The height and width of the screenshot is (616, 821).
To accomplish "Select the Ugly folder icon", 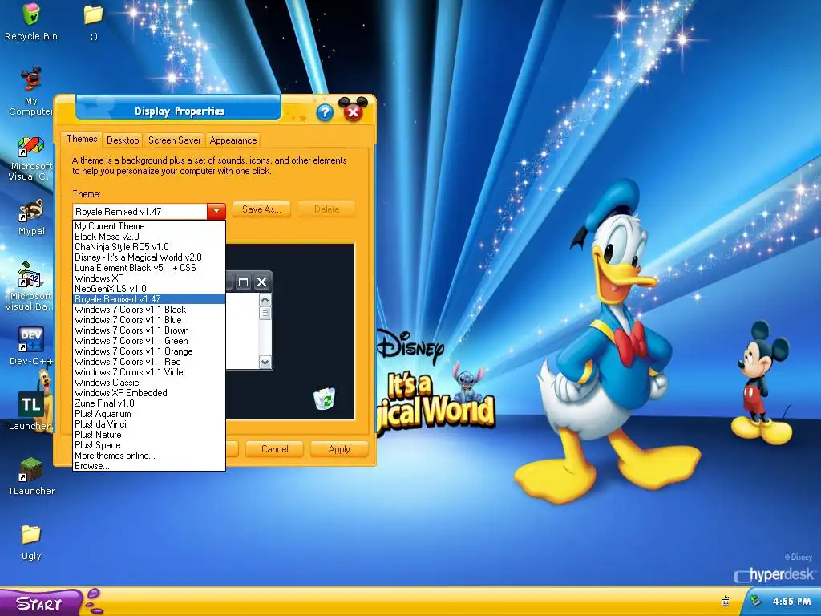I will 31,535.
